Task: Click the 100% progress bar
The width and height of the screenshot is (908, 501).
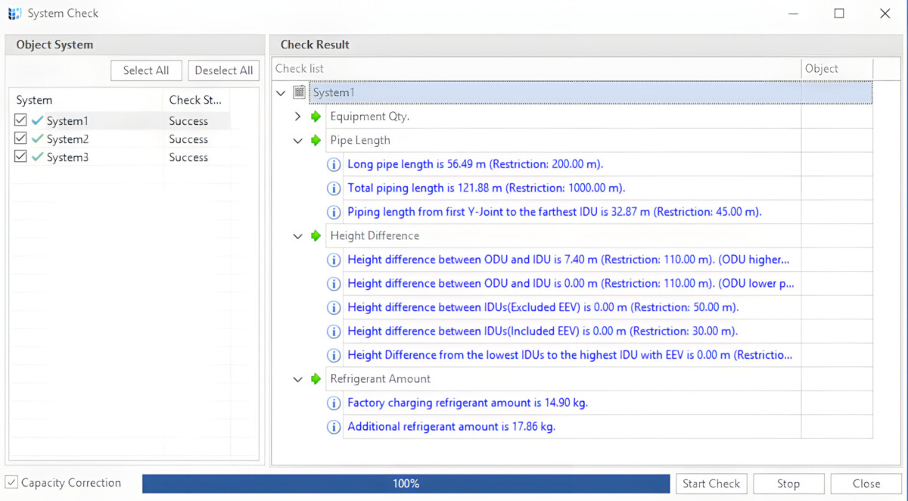Action: tap(406, 484)
